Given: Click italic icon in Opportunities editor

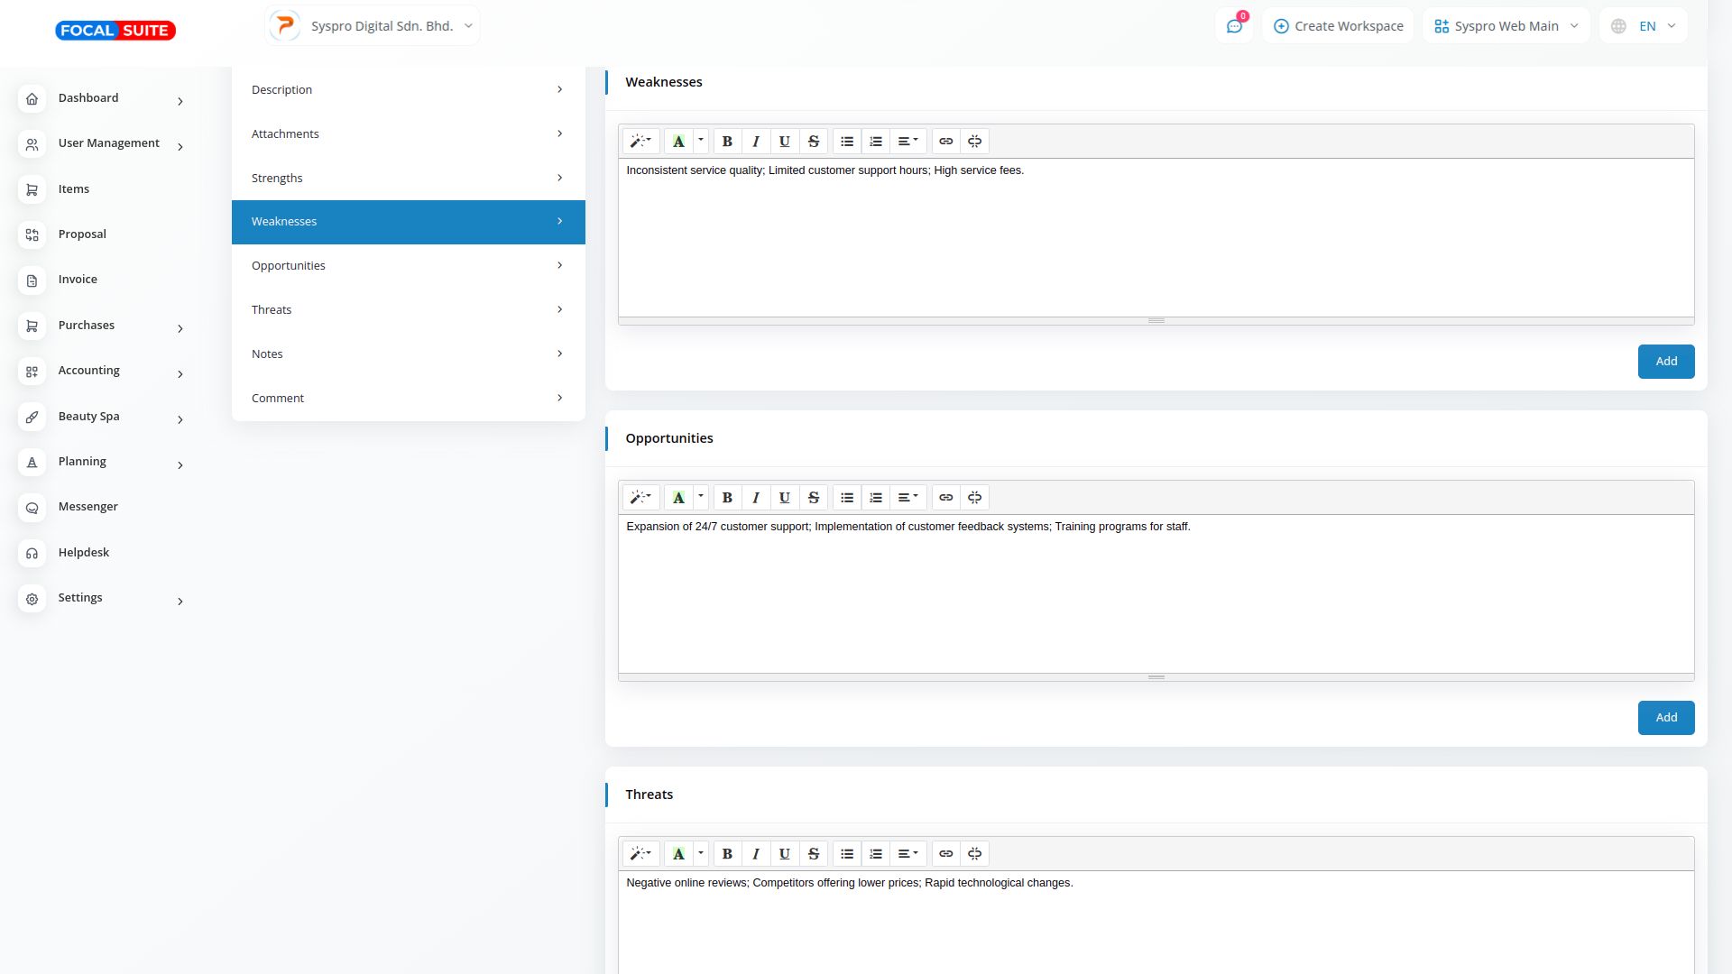Looking at the screenshot, I should (756, 498).
